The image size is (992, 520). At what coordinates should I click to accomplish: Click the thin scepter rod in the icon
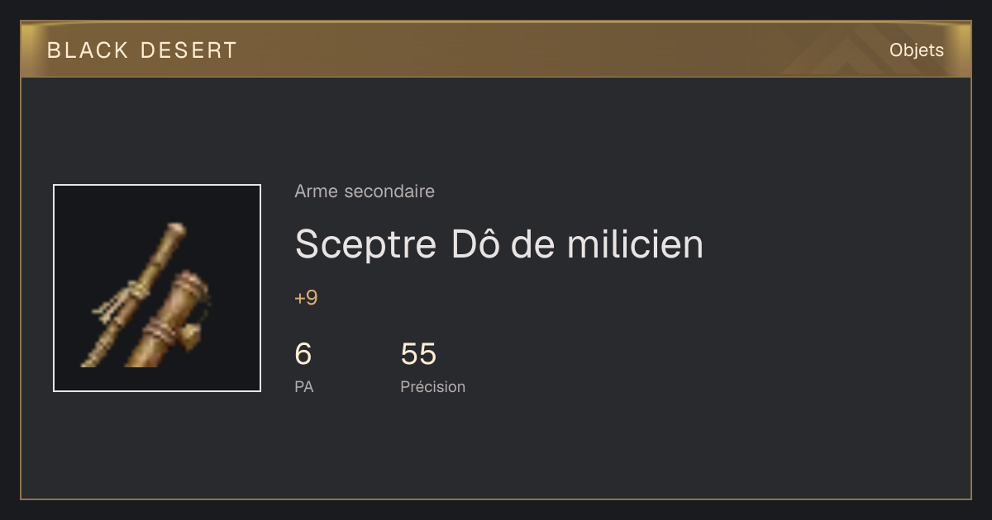point(132,297)
